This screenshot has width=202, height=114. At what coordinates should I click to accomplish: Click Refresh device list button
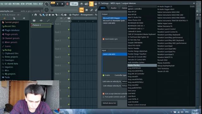[109, 103]
